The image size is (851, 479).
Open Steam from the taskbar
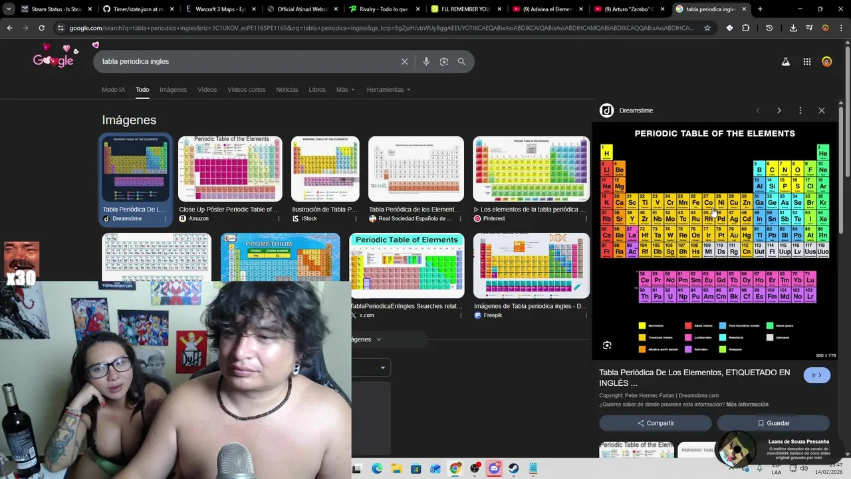click(513, 468)
